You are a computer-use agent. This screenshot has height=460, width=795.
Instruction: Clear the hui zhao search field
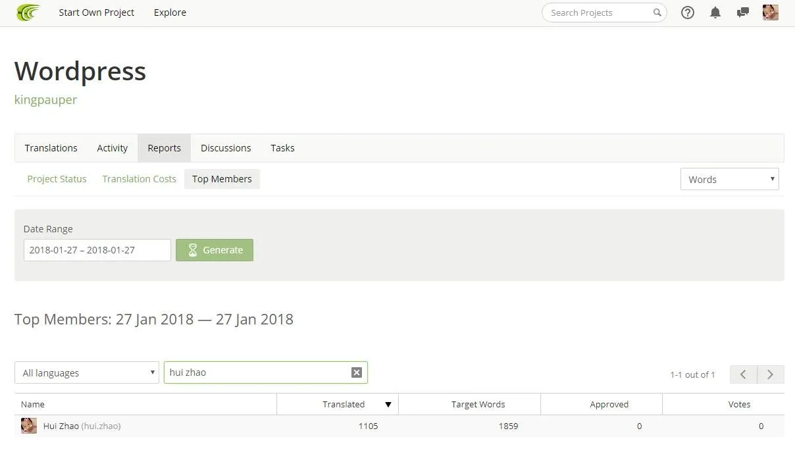pos(357,372)
